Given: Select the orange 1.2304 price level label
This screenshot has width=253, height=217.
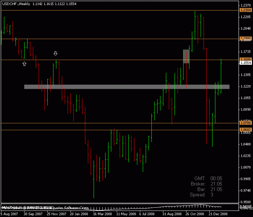Looking at the screenshot, I should coord(246,10).
